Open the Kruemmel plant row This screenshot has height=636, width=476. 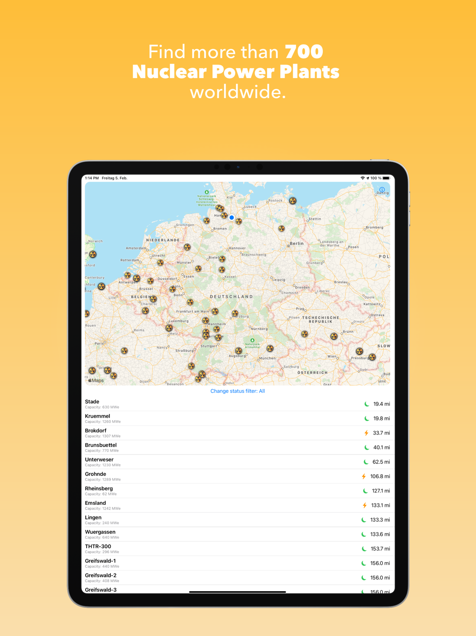[238, 418]
